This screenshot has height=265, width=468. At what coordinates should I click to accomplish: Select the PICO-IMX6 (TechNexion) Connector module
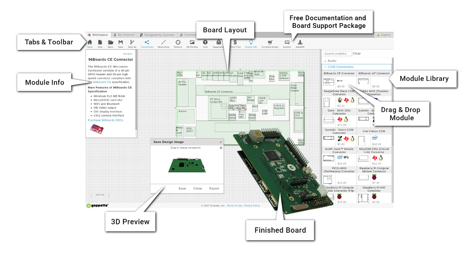coord(339,176)
